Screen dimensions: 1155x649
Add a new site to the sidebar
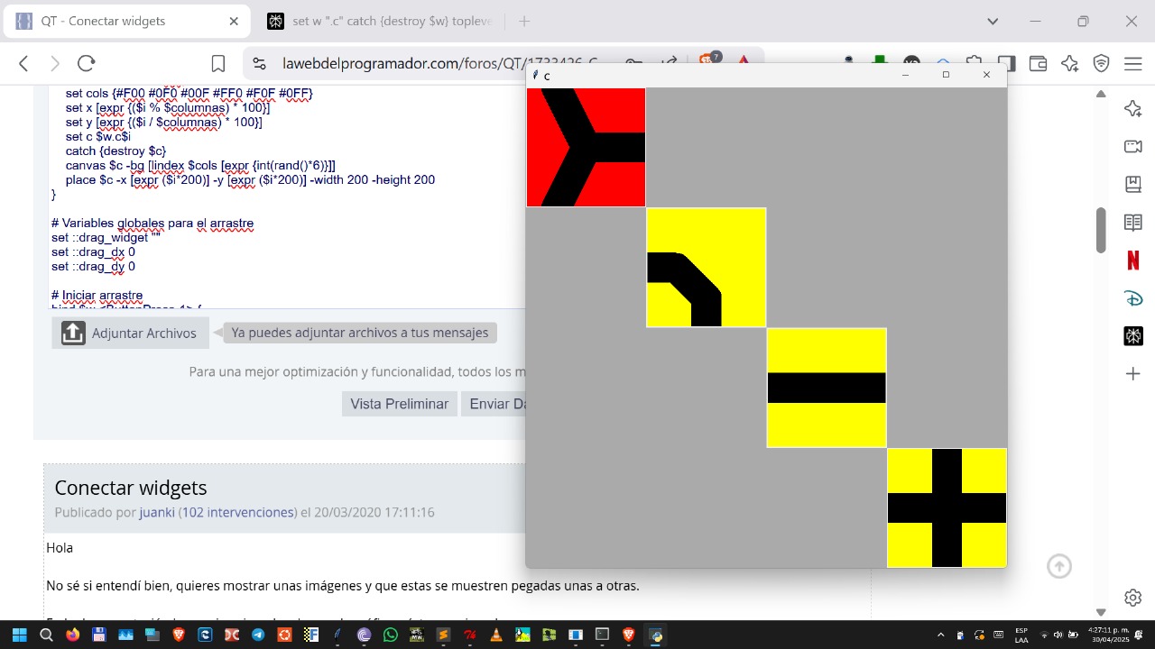click(x=1133, y=373)
